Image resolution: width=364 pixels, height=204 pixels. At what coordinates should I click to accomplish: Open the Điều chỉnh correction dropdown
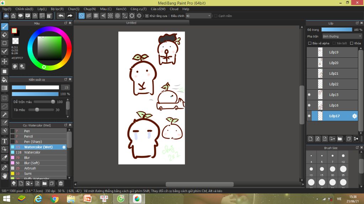198,16
